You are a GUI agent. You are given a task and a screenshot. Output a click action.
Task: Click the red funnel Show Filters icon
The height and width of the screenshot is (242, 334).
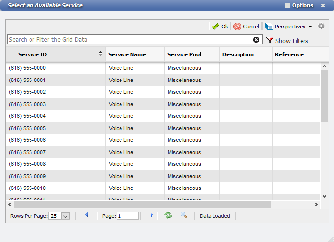pyautogui.click(x=270, y=40)
